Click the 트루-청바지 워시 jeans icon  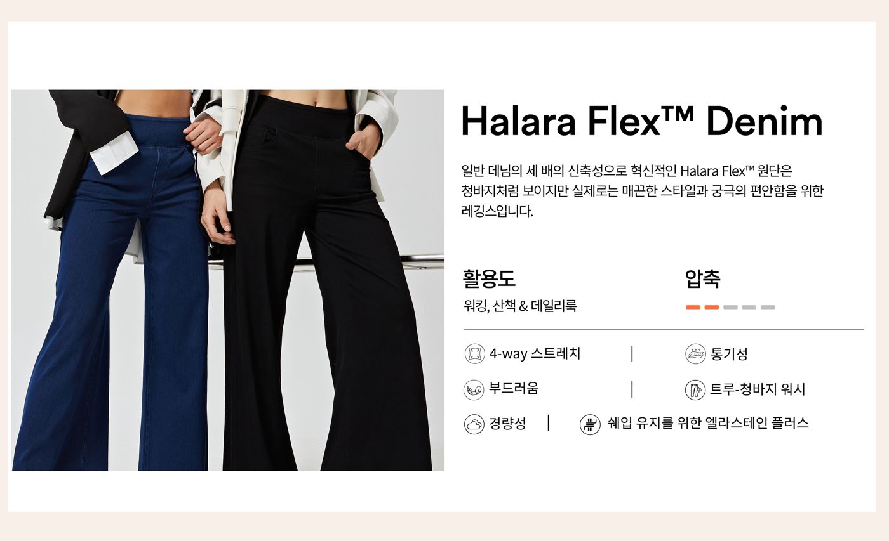tap(695, 389)
